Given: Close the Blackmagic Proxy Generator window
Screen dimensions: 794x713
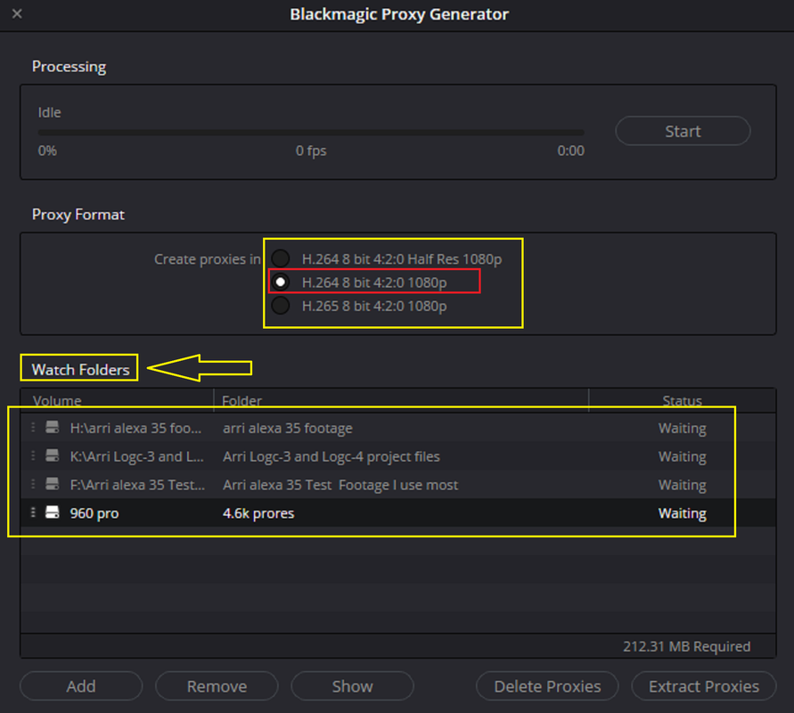Looking at the screenshot, I should [17, 13].
